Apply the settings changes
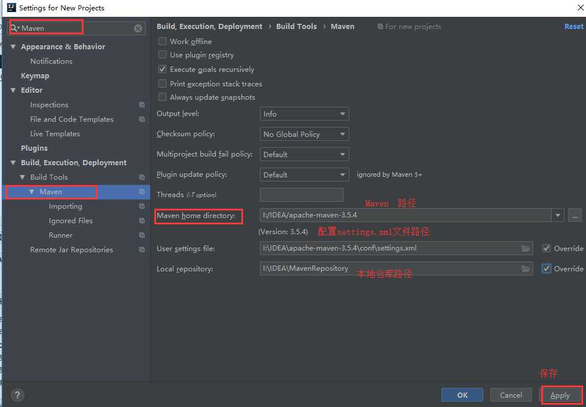Screen dimensions: 586x407 pos(560,395)
